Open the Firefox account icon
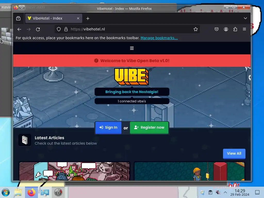 pyautogui.click(x=226, y=29)
